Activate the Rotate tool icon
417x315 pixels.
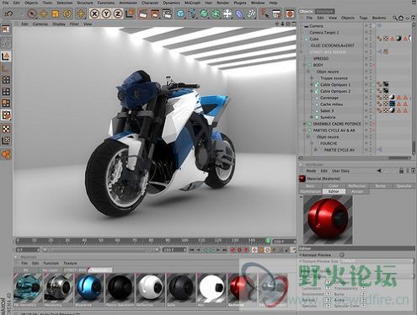(x=67, y=13)
